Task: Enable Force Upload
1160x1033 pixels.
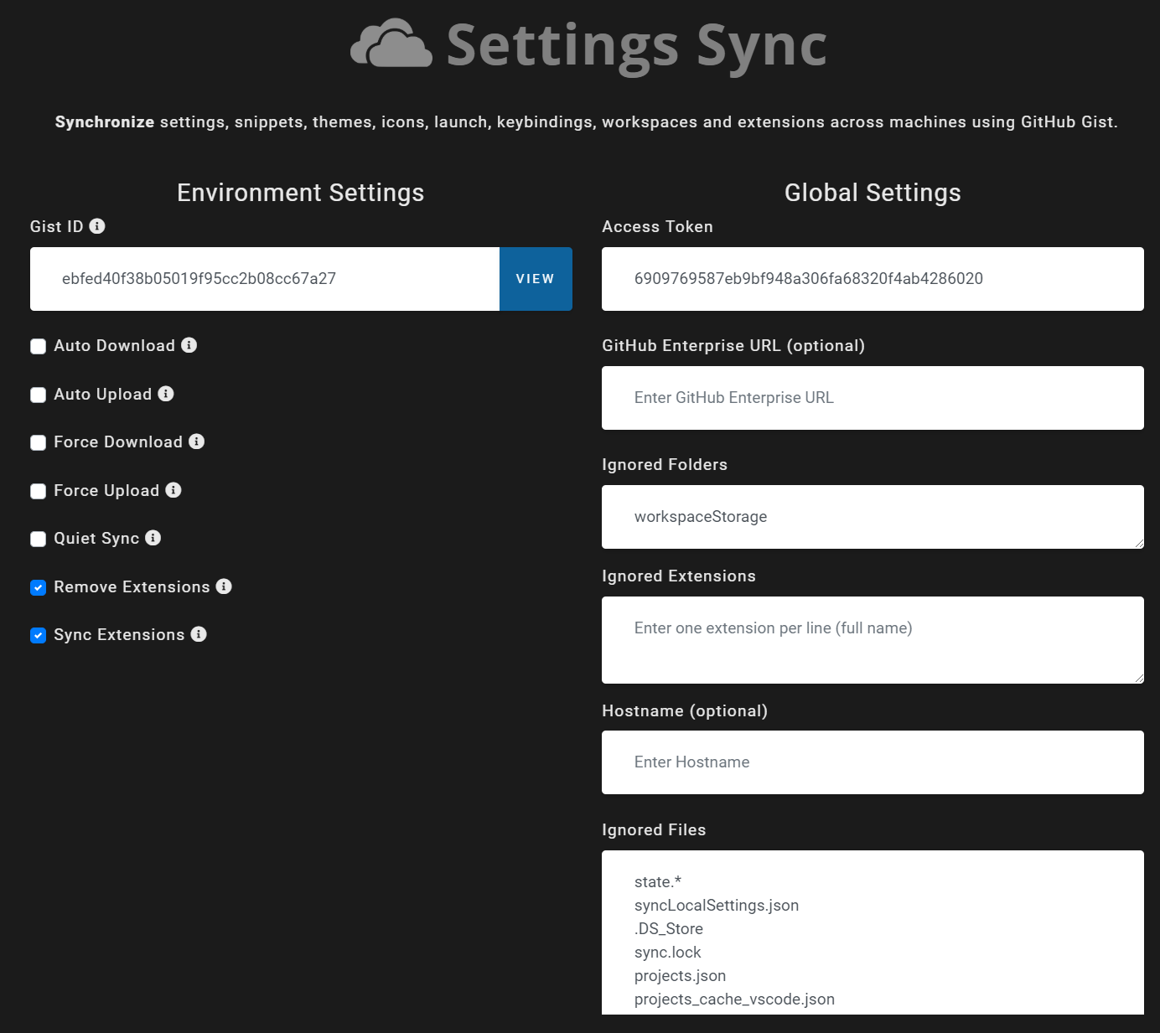Action: click(x=38, y=491)
